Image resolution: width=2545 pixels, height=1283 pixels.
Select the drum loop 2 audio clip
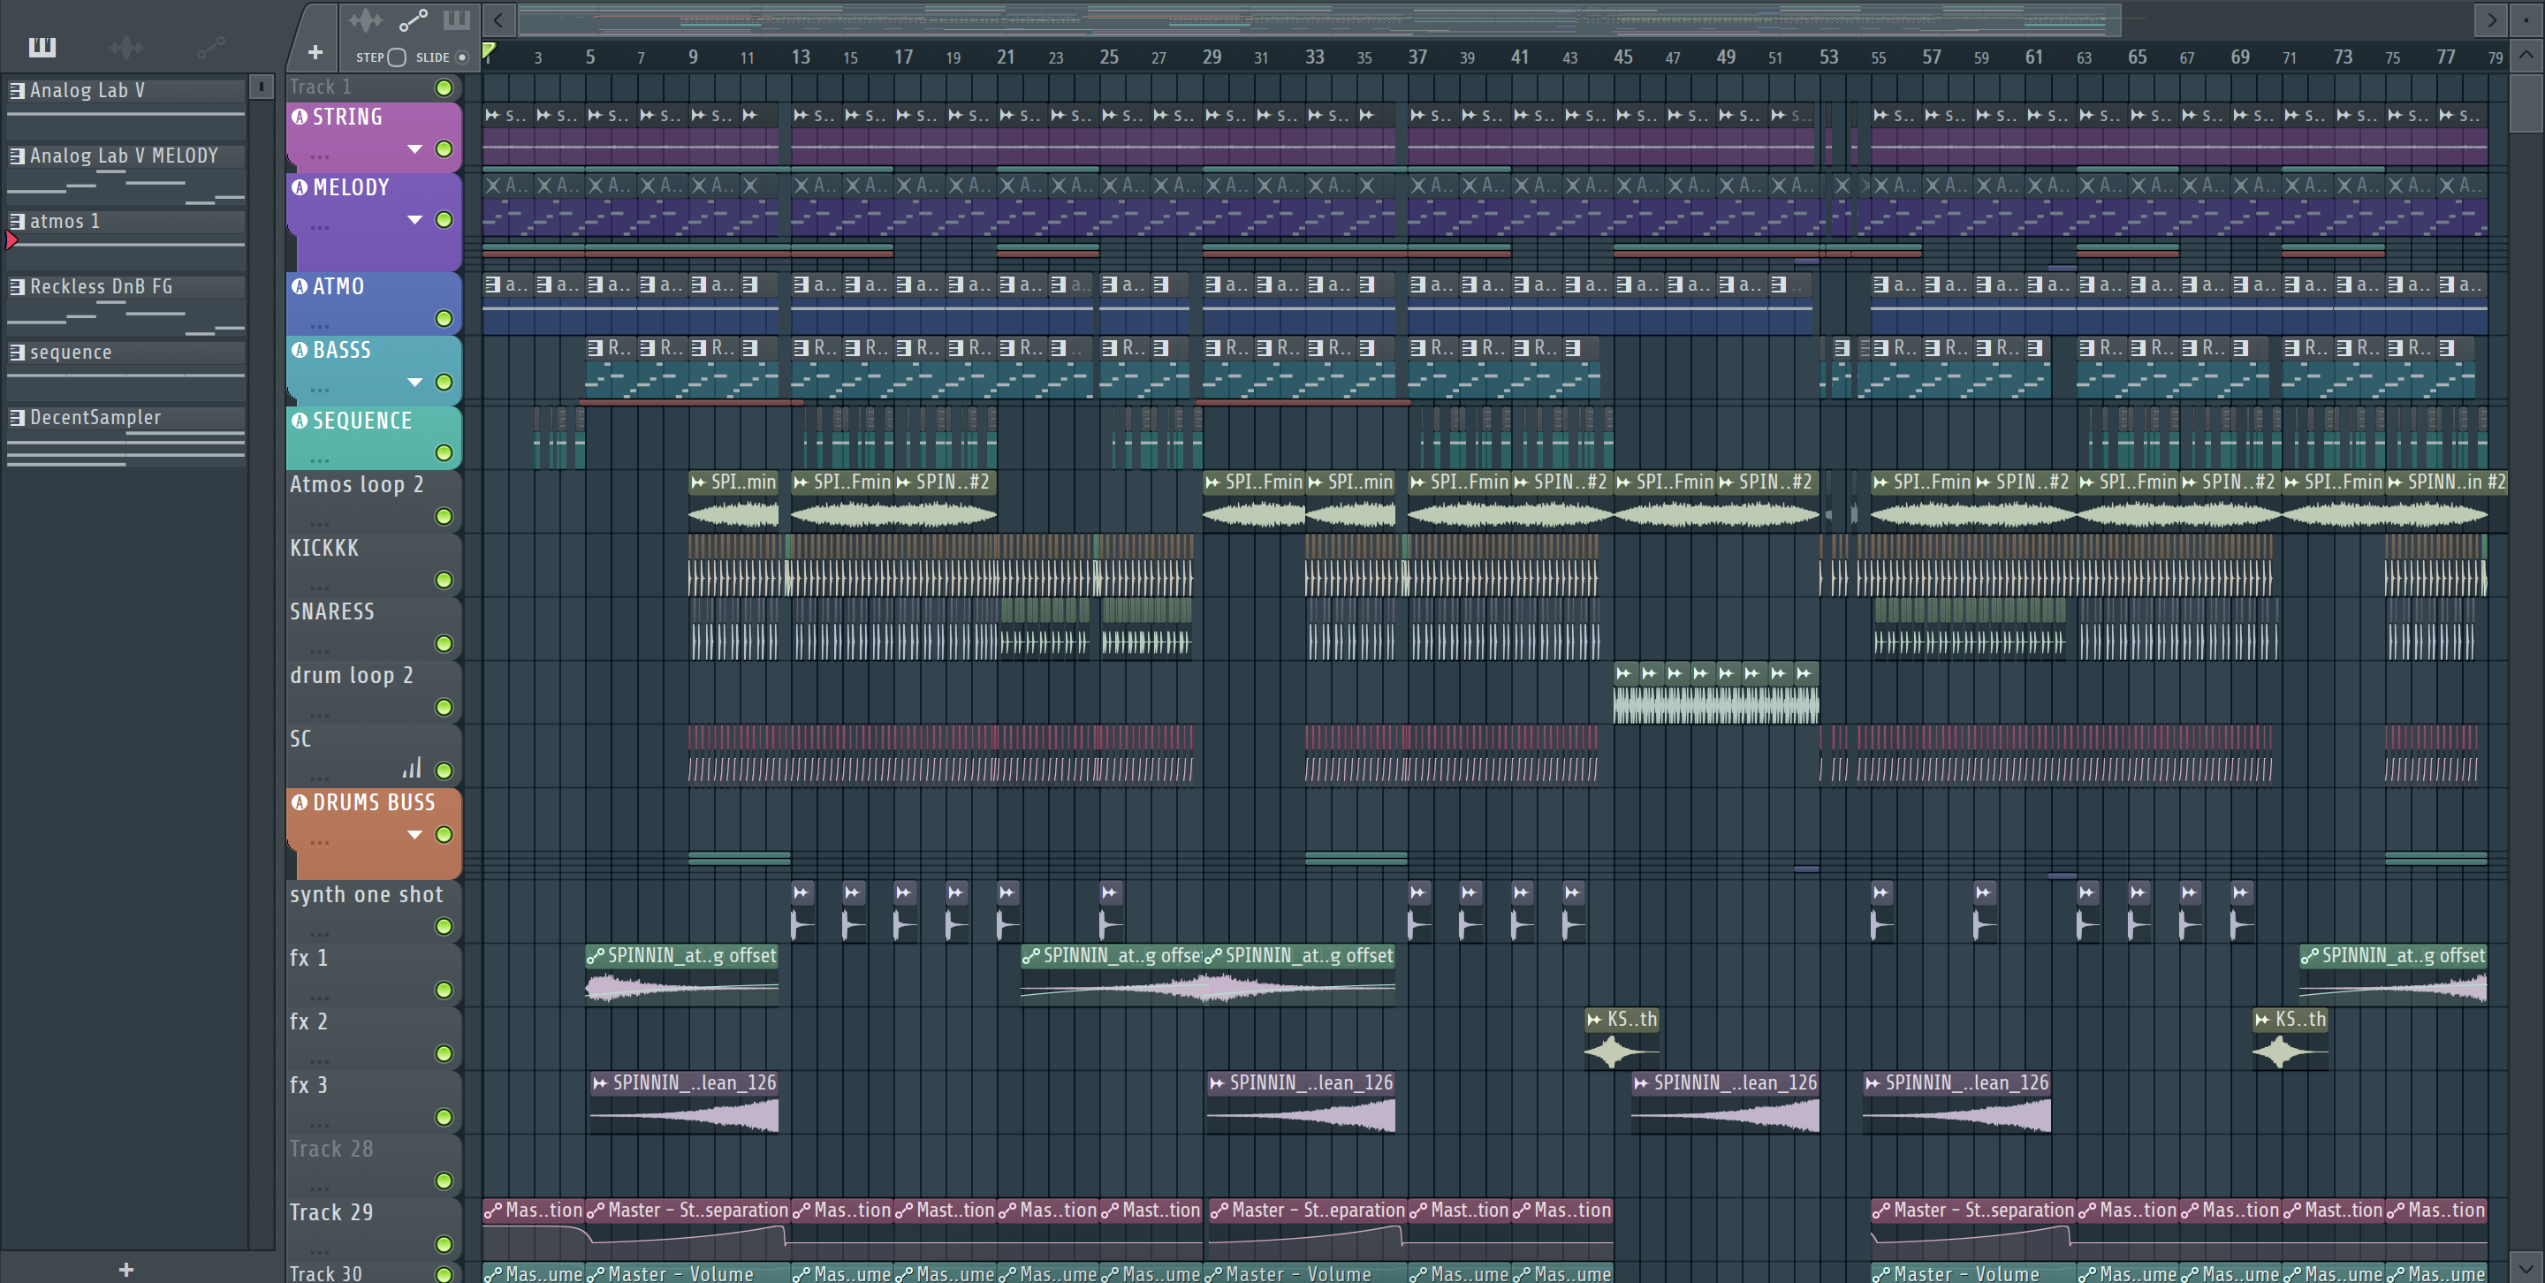click(1716, 695)
